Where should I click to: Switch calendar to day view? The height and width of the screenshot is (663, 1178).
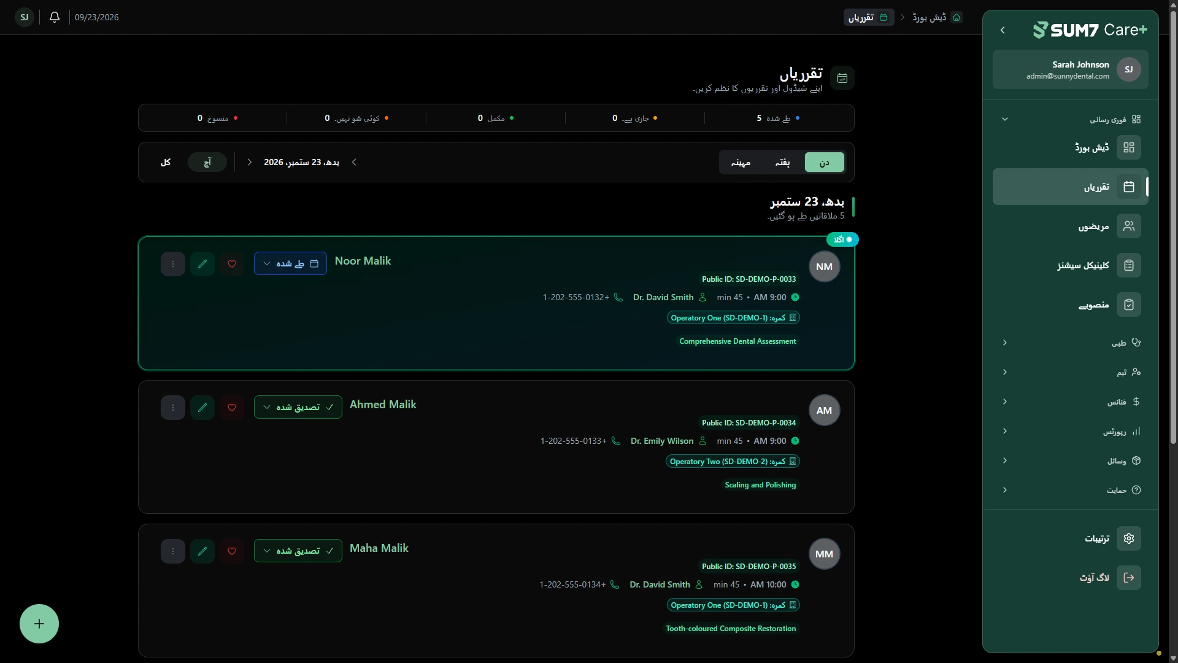point(824,162)
